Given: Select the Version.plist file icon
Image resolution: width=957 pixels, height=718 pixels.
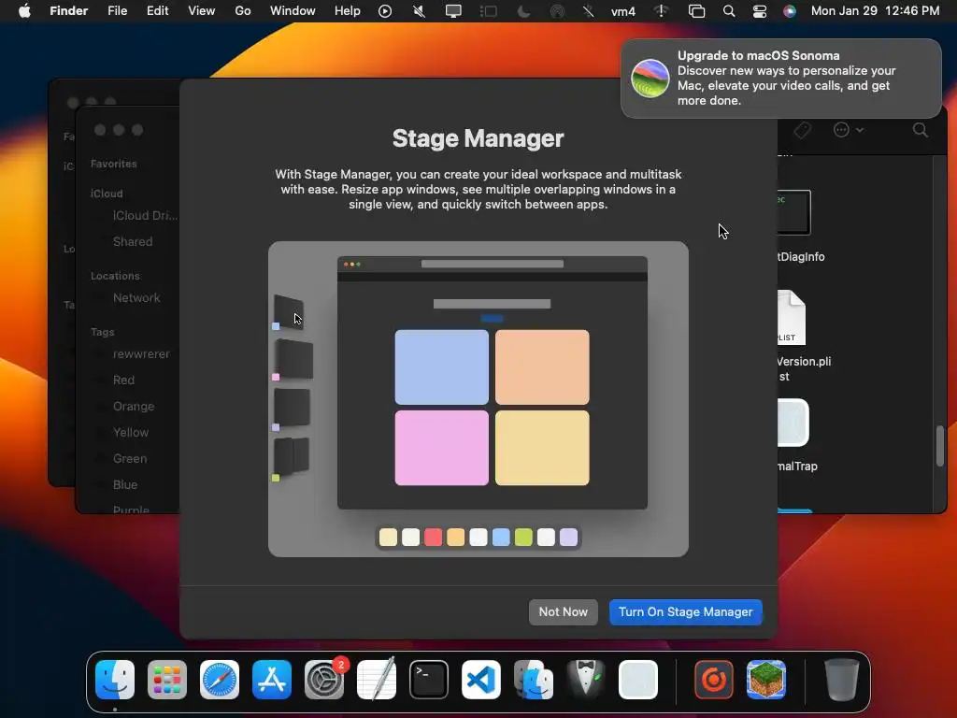Looking at the screenshot, I should pyautogui.click(x=792, y=318).
